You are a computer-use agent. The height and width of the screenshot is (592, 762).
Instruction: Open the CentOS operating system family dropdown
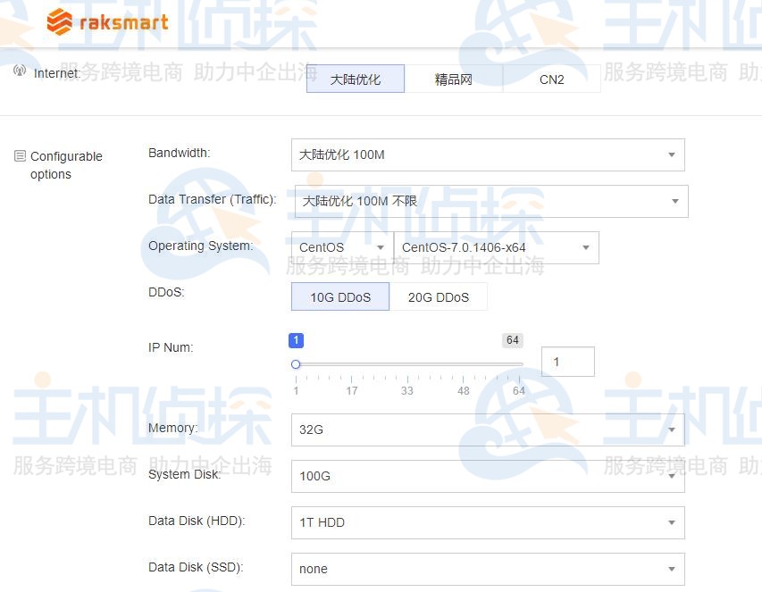[342, 247]
